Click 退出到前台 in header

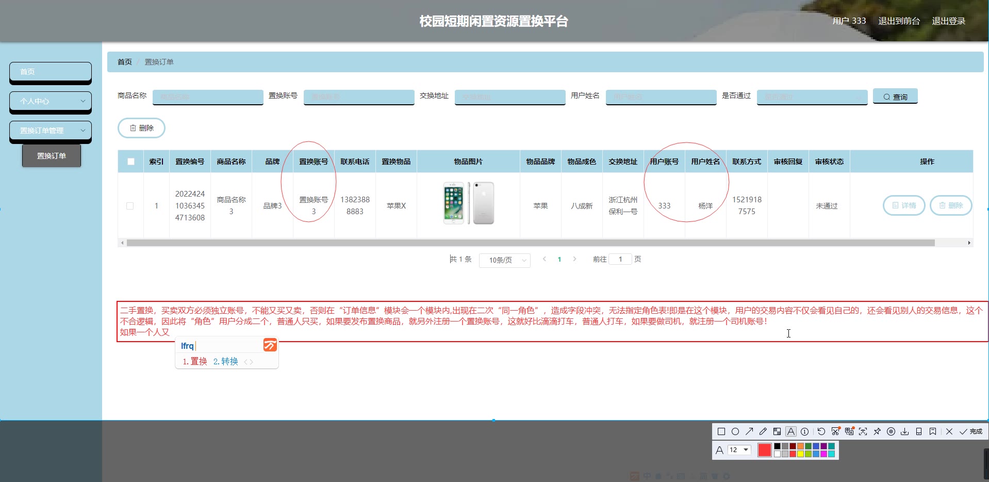[x=899, y=21]
